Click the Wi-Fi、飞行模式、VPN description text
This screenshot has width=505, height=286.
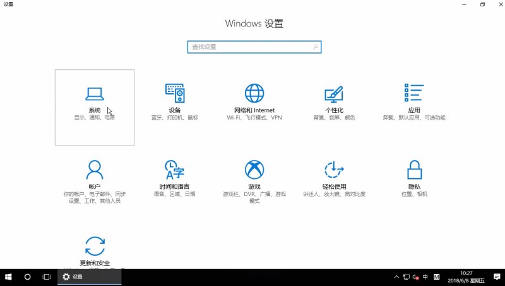coord(254,118)
